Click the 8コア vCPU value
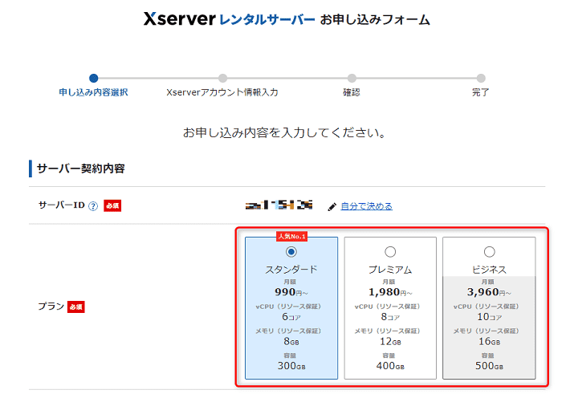Image resolution: width=570 pixels, height=398 pixels. [x=390, y=317]
